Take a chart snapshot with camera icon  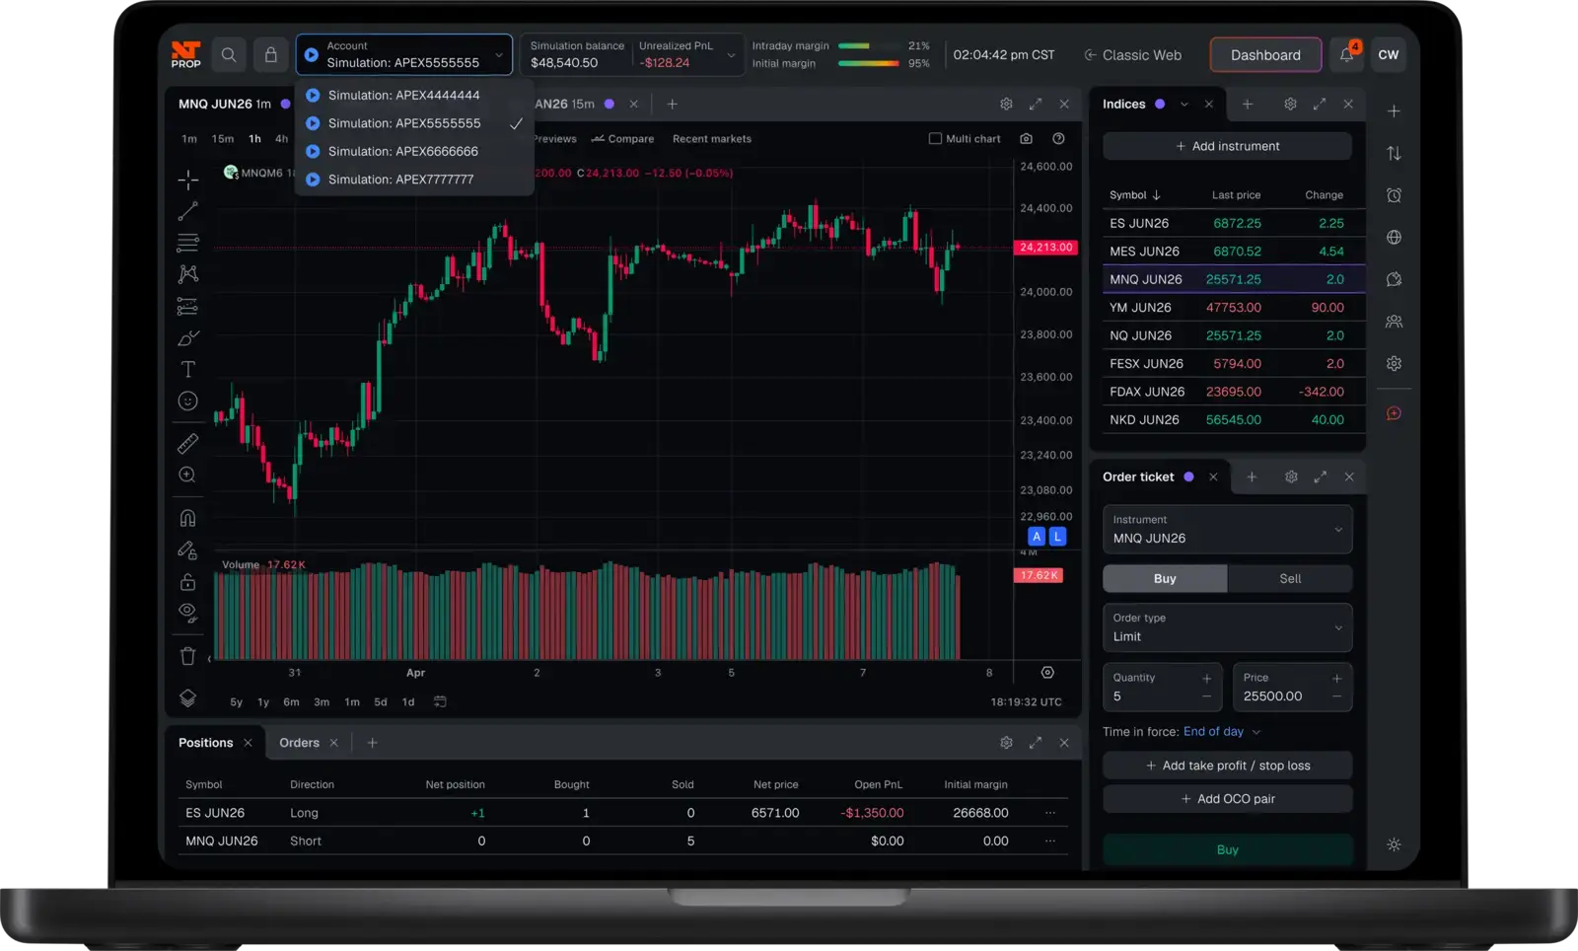1026,139
